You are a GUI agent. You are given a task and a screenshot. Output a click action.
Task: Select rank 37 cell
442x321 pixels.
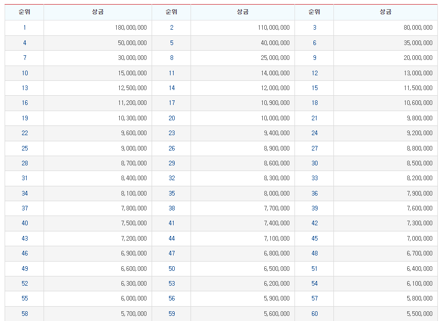25,208
